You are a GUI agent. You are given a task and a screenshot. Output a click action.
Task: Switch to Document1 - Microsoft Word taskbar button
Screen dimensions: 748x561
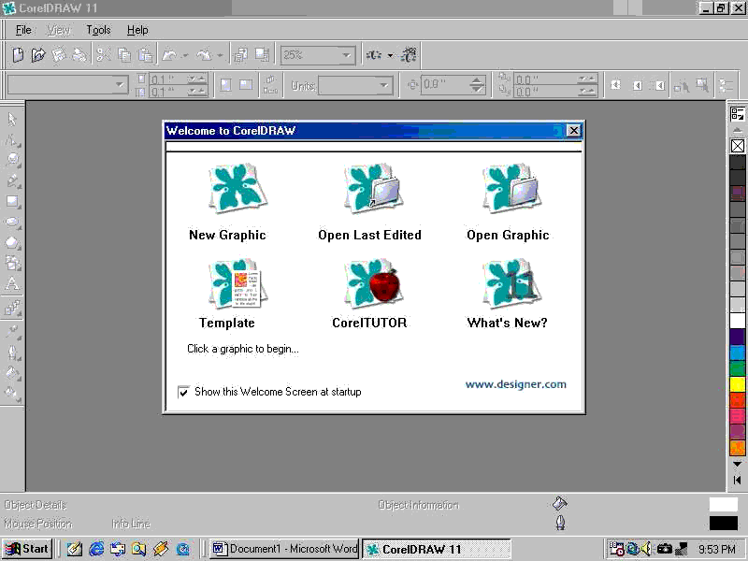[285, 549]
